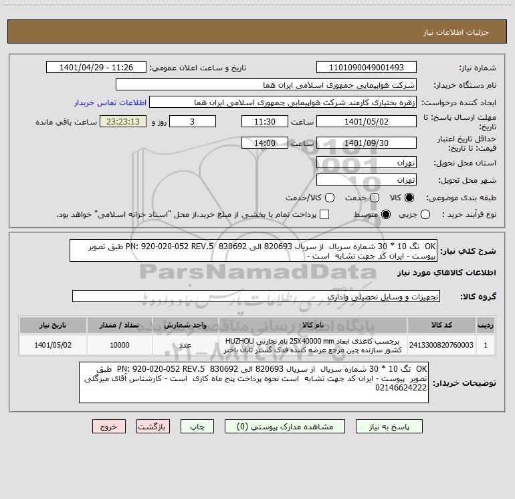Select item code 2413300820760003 cell

[441, 345]
